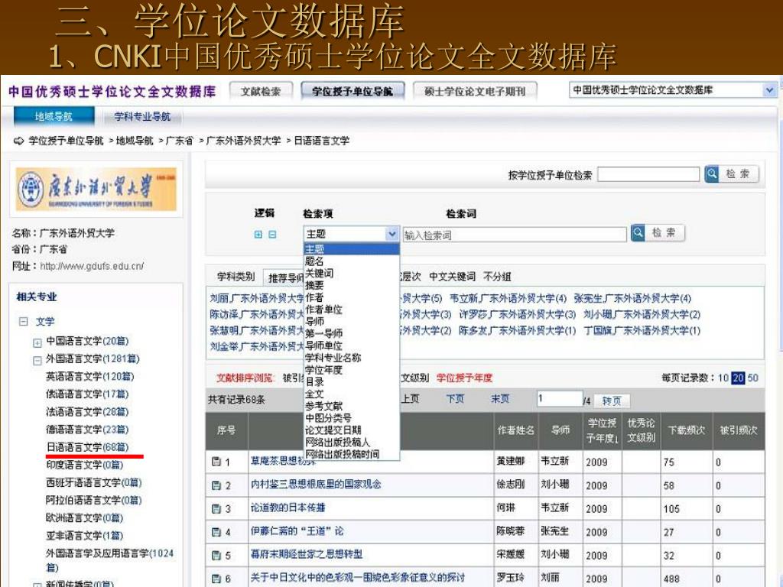The height and width of the screenshot is (587, 783).
Task: Open the thesis 幕府末期经世家之思想转型
Action: tap(307, 554)
